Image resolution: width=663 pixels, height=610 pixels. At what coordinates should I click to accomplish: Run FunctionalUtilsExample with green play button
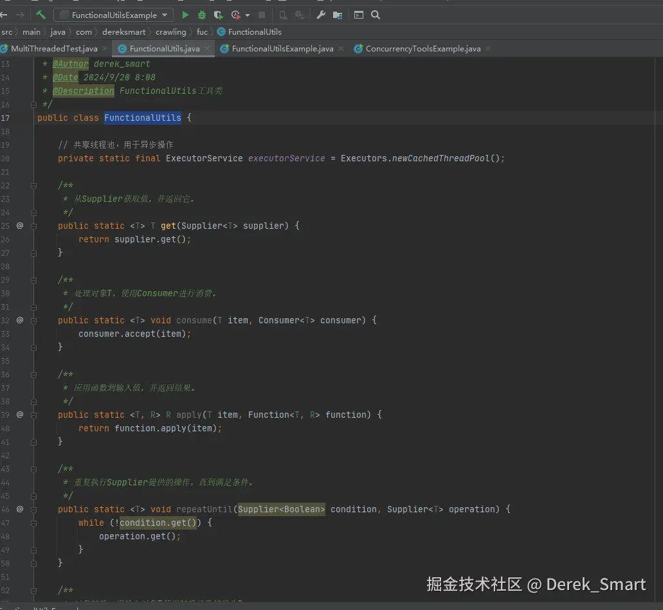[185, 15]
